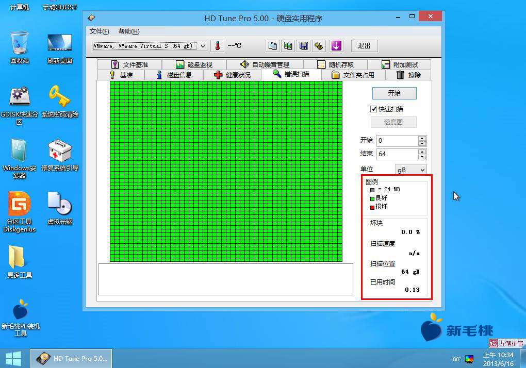Switch to the 附加测试 tab
The image size is (526, 368).
point(400,64)
